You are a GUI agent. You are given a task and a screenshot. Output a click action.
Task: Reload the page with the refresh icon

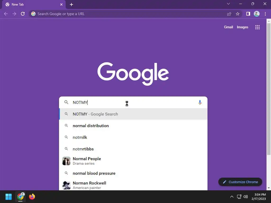point(23,14)
